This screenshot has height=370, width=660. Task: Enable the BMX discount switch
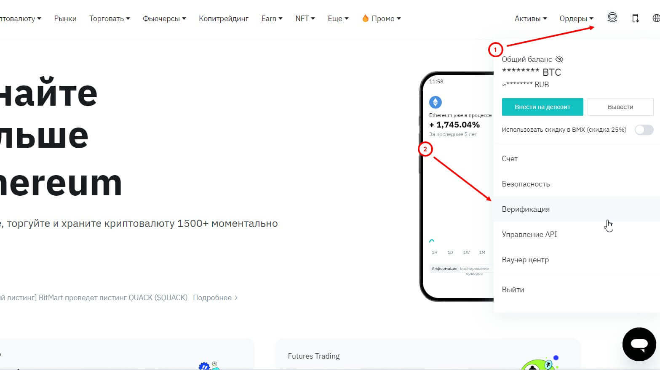click(x=644, y=130)
